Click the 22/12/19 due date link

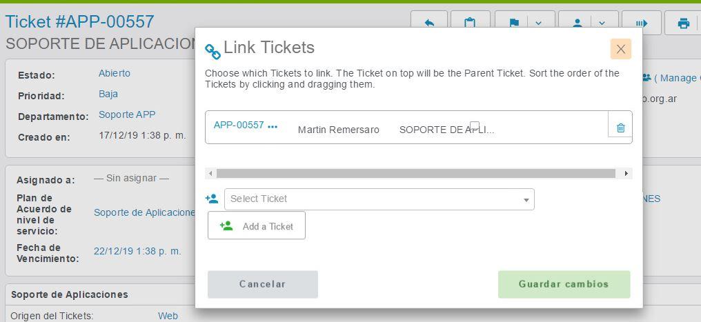coord(137,251)
